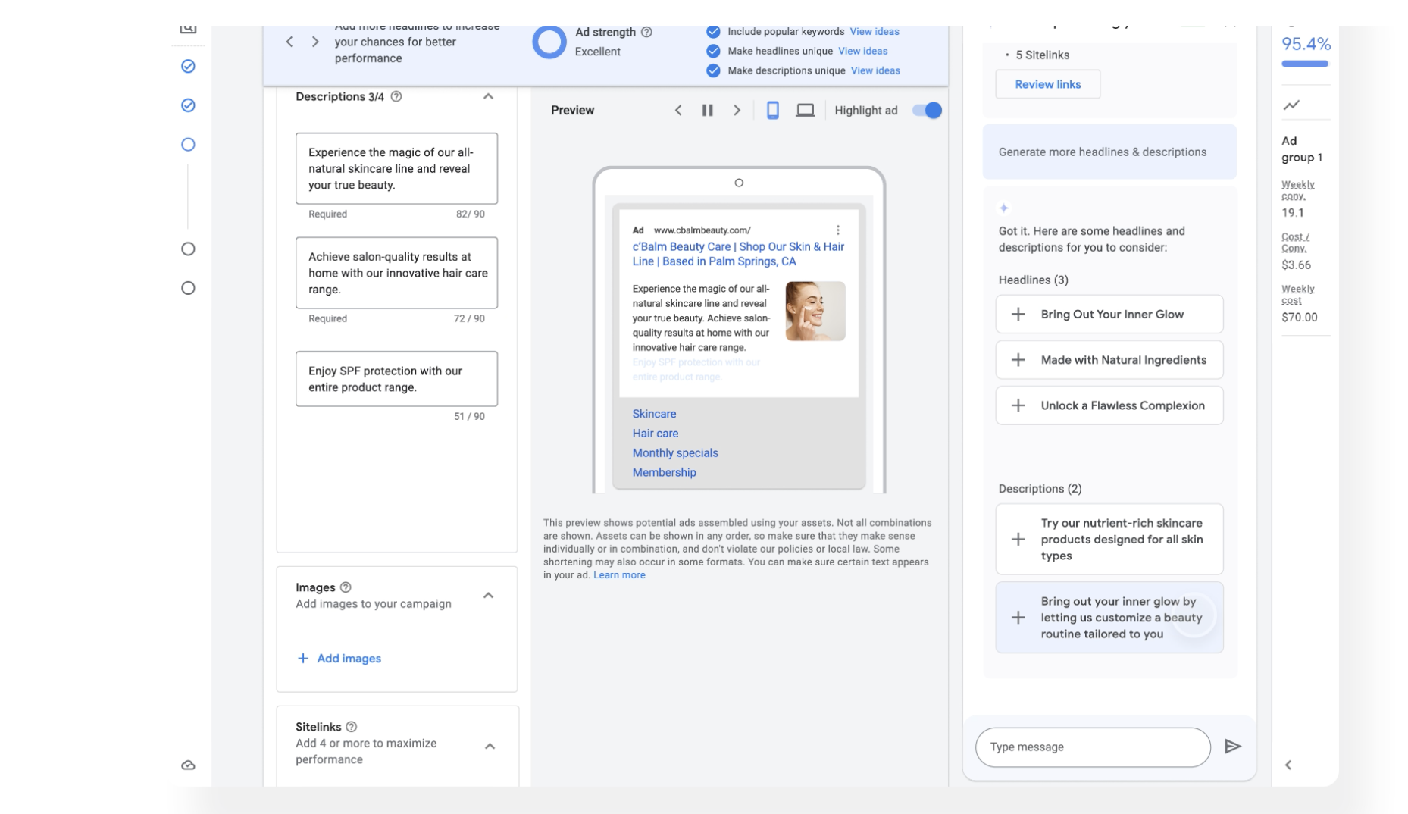Select the Monthly specials sitelink
The height and width of the screenshot is (814, 1408).
click(675, 453)
